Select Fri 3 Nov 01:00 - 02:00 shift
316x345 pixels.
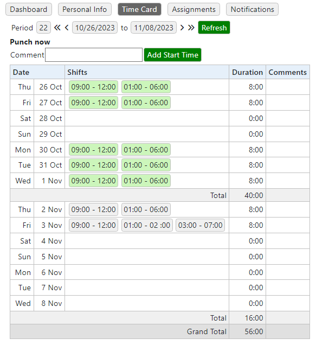click(147, 225)
